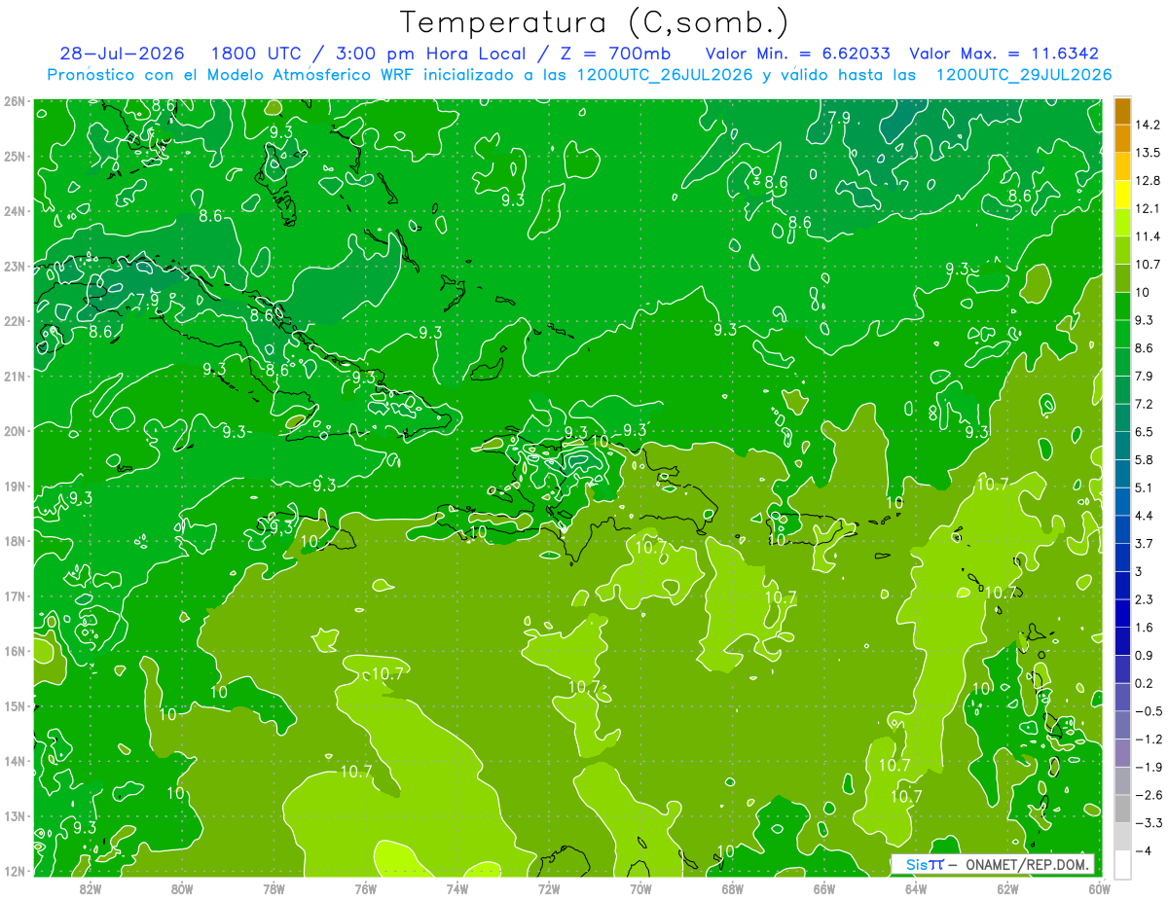Click the 'Valor Min. = 6.62033' text

point(798,54)
